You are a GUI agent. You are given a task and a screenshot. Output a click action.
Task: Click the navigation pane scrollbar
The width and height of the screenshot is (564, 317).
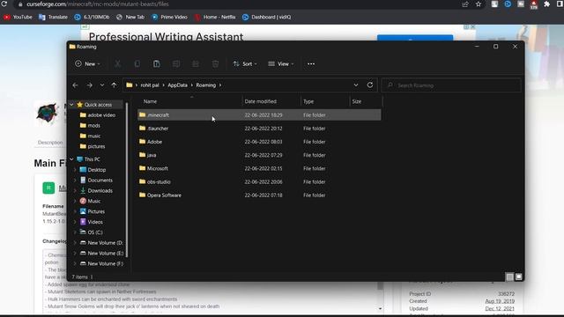(127, 180)
